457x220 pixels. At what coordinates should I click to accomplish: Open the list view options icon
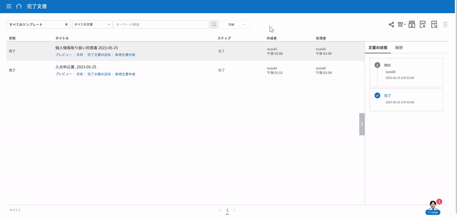[402, 25]
